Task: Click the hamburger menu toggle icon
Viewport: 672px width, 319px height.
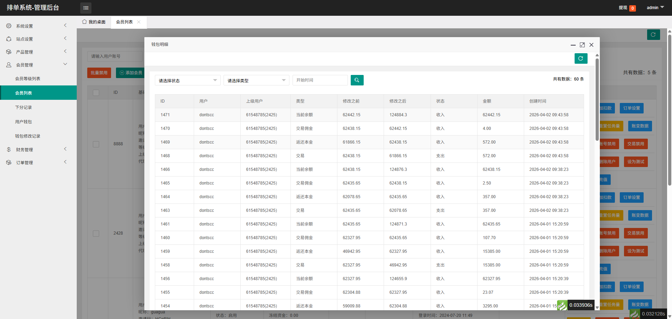Action: click(86, 8)
